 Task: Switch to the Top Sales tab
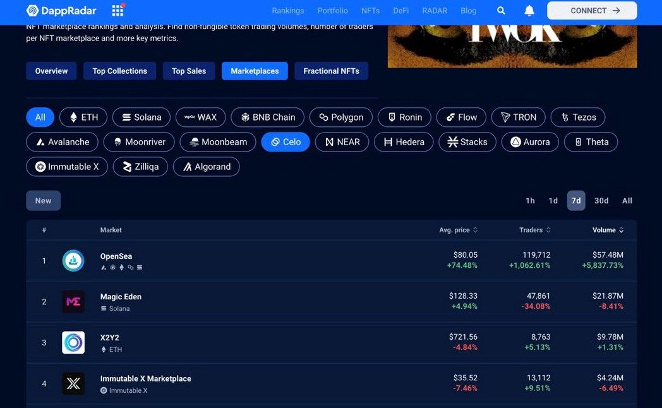point(189,71)
